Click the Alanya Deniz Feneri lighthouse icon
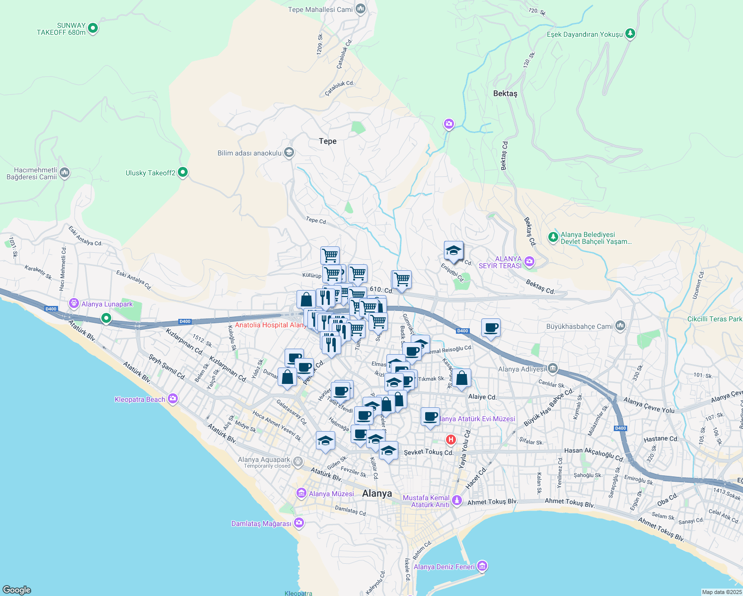This screenshot has width=743, height=596. (x=481, y=566)
